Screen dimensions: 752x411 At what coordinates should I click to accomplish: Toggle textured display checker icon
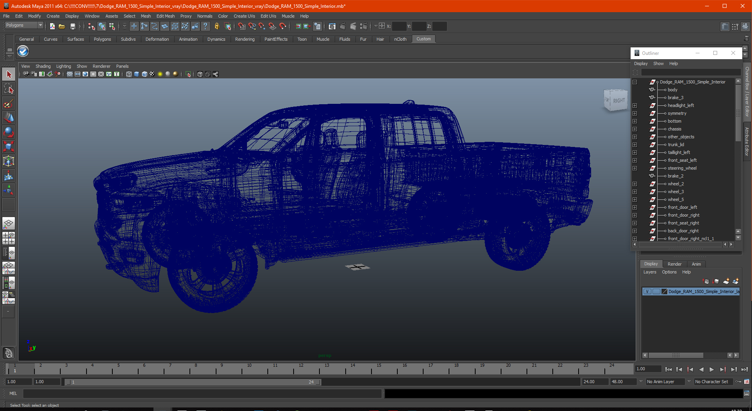point(152,74)
